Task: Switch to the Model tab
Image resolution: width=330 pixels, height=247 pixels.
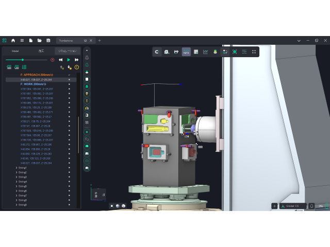Action: (15, 51)
